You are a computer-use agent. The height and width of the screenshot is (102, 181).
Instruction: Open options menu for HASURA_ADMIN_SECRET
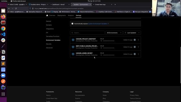(x=138, y=54)
